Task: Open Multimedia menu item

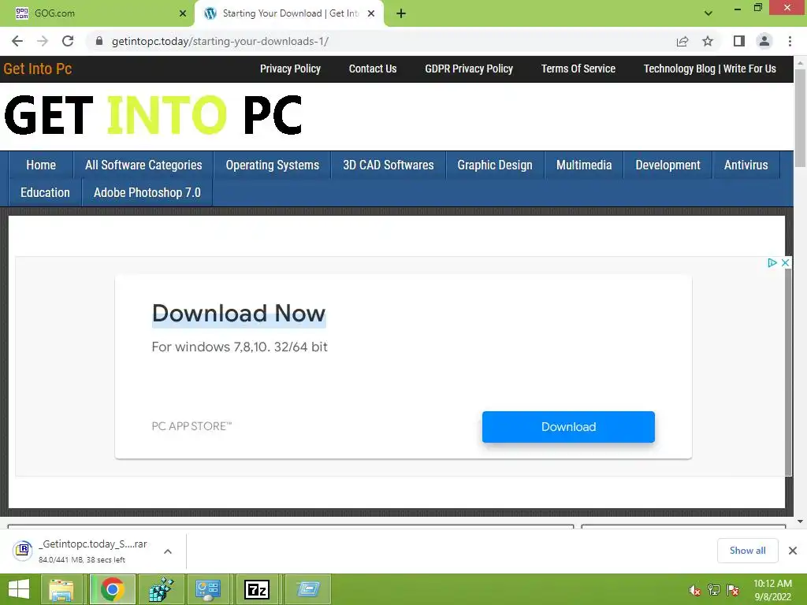Action: 584,165
